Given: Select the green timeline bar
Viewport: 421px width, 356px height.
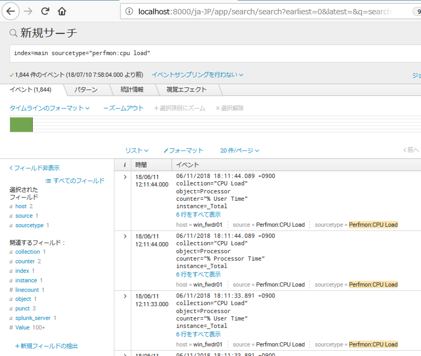Looking at the screenshot, I should [21, 124].
